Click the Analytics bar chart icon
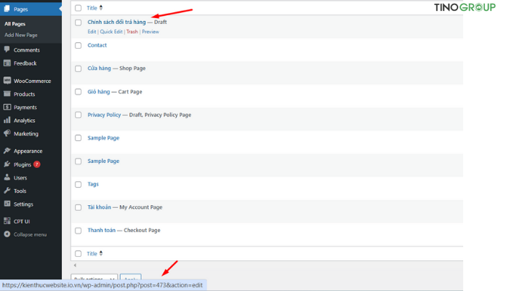 pyautogui.click(x=7, y=120)
